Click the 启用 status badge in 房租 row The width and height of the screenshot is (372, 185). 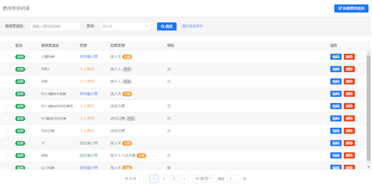[x=20, y=156]
